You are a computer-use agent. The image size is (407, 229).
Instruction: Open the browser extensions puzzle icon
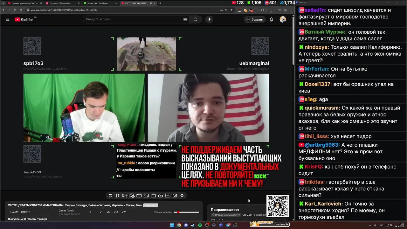[262, 10]
